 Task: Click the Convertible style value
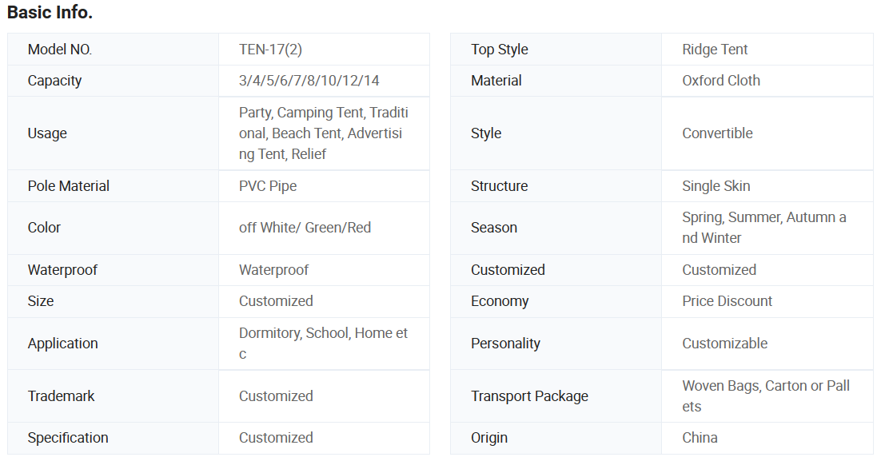tap(717, 133)
